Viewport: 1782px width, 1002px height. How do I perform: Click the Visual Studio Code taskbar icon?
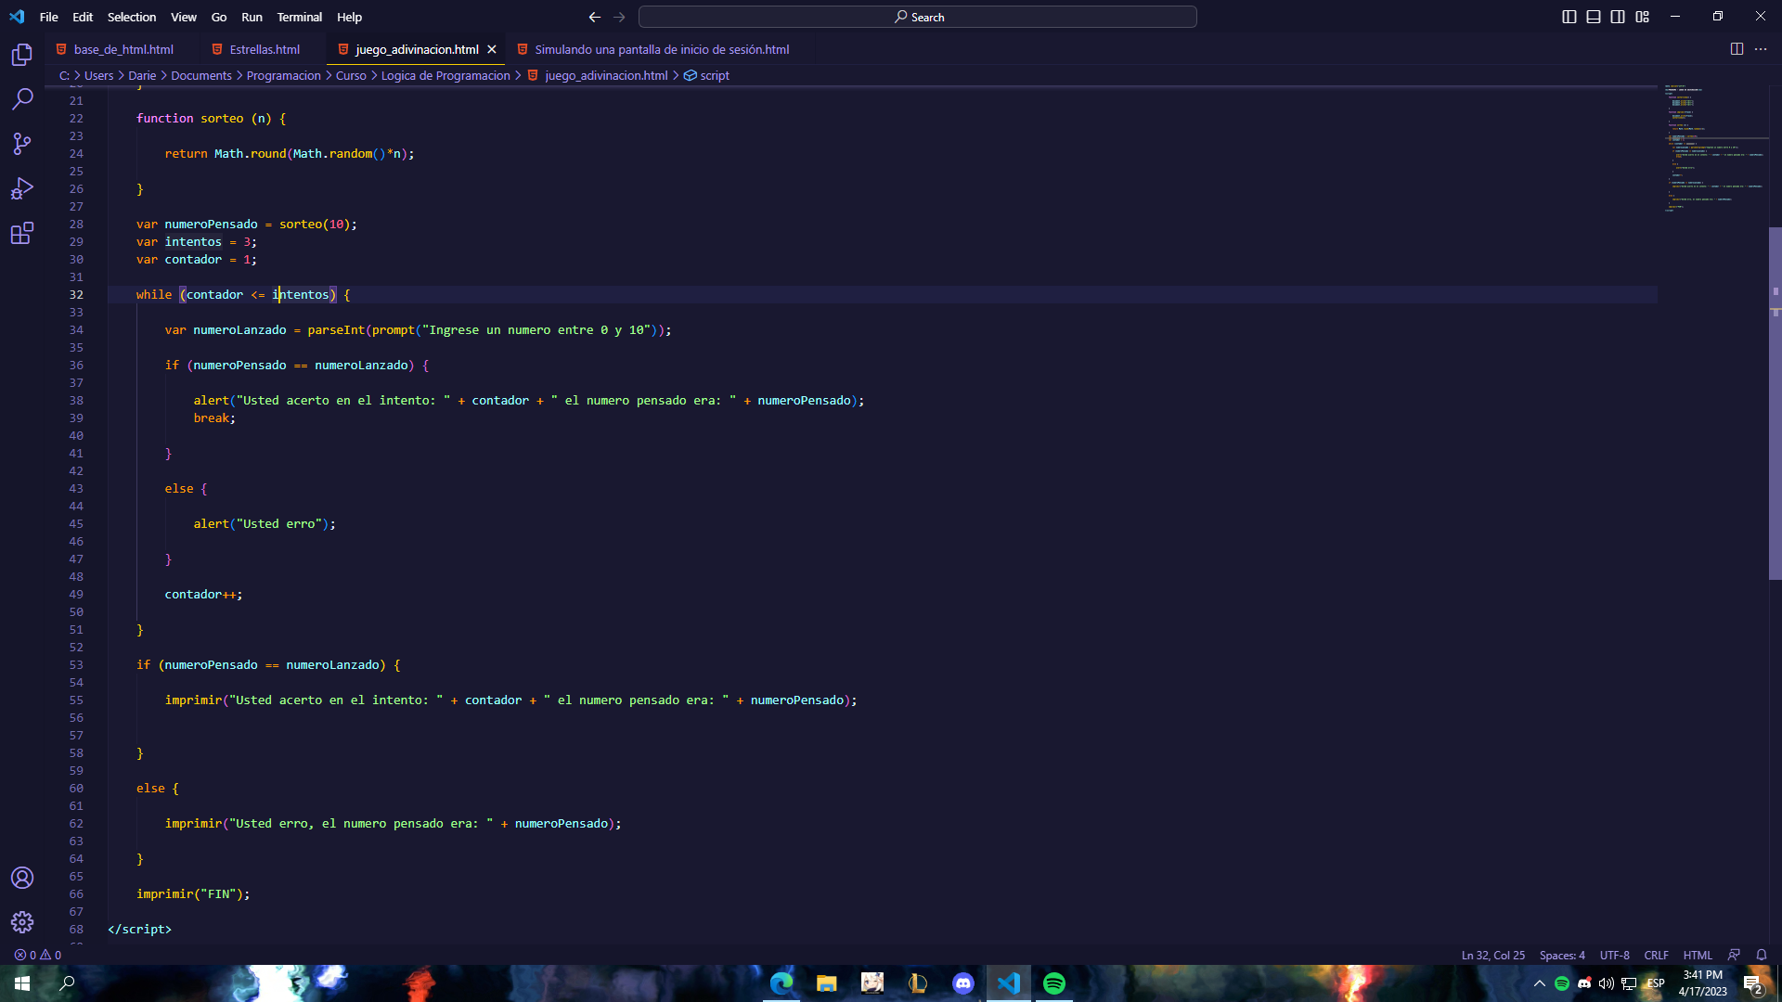pyautogui.click(x=1009, y=983)
